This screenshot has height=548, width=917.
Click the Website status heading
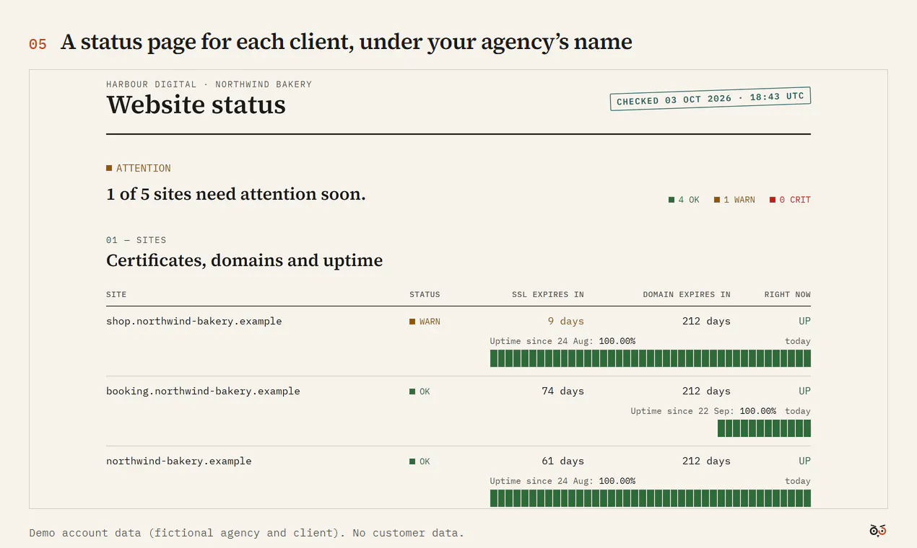tap(196, 105)
